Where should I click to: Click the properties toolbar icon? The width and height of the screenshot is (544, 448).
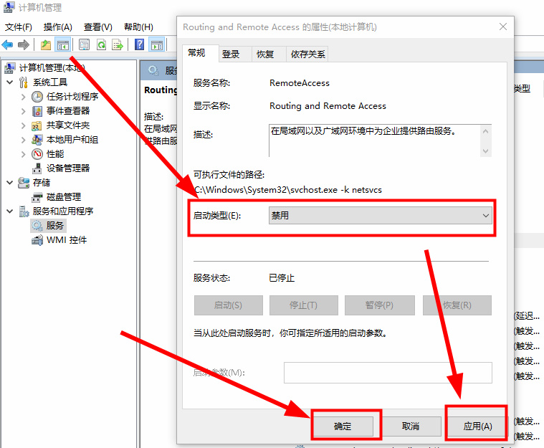click(x=84, y=44)
